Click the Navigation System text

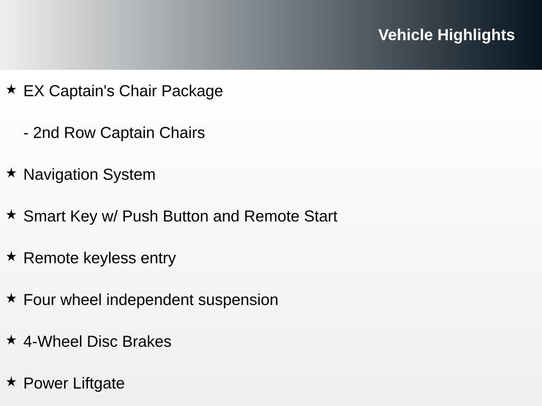89,174
